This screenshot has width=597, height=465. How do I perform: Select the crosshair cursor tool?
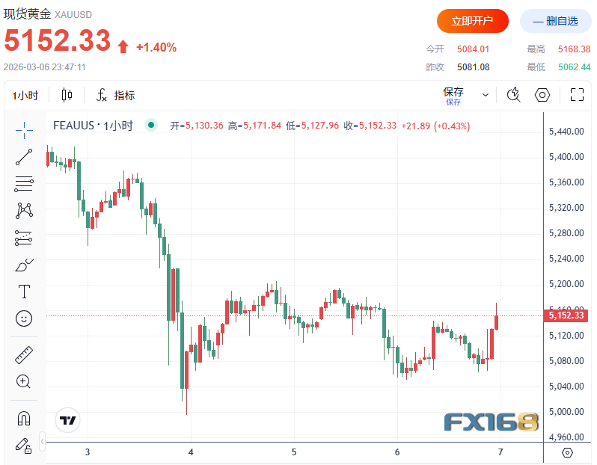[x=24, y=129]
